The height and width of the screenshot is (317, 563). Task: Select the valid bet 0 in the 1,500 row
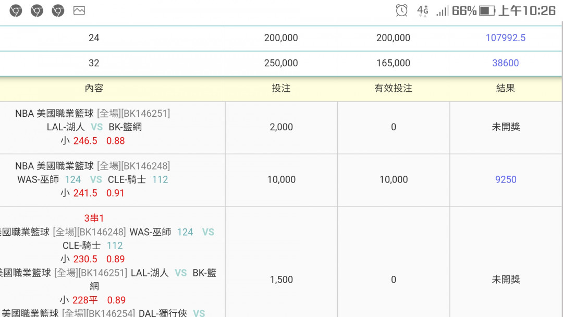click(x=394, y=279)
